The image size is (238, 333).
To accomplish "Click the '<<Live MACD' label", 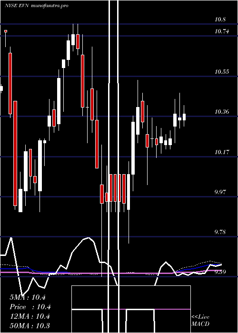I will [x=200, y=320].
